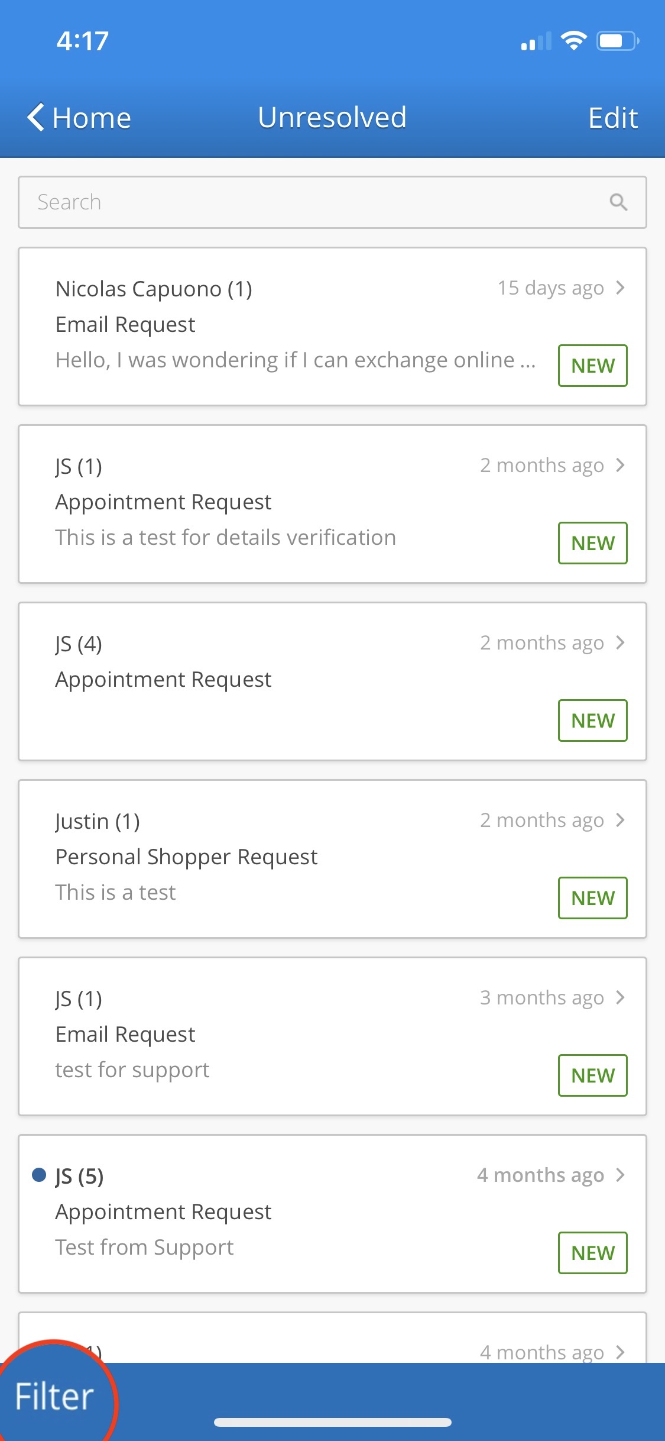Screen dimensions: 665x1441
Task: Expand chevron on the 3 months ago request
Action: coord(620,998)
